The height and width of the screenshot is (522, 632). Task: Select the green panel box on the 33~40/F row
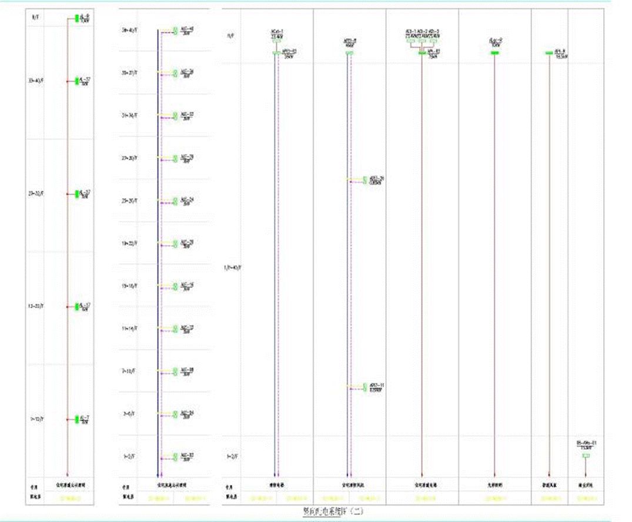tap(77, 82)
